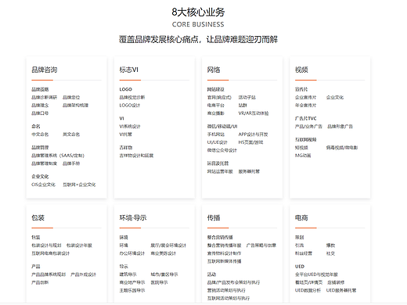Select '互联网+企业文化' item
This screenshot has width=407, height=305.
click(x=79, y=185)
